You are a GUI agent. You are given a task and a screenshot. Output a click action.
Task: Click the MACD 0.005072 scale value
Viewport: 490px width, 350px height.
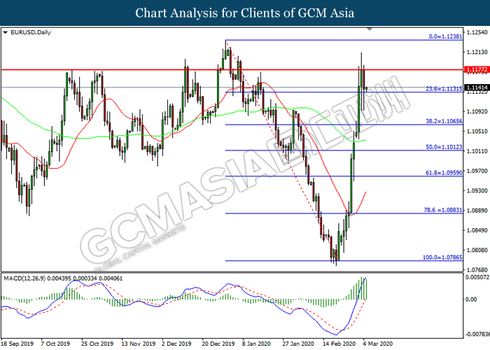pos(477,277)
